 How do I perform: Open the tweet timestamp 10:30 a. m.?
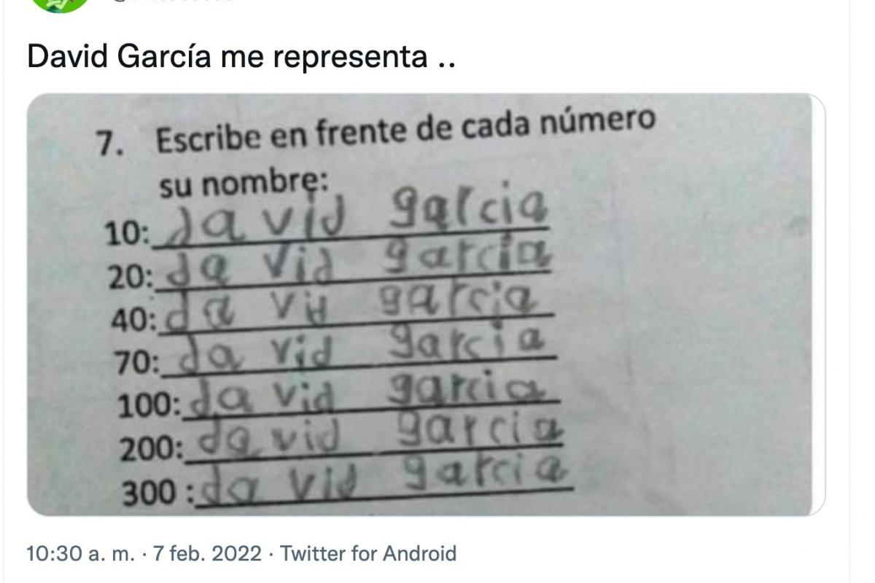point(80,554)
